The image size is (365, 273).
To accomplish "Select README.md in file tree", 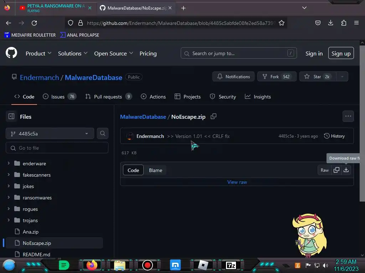I will tap(36, 255).
